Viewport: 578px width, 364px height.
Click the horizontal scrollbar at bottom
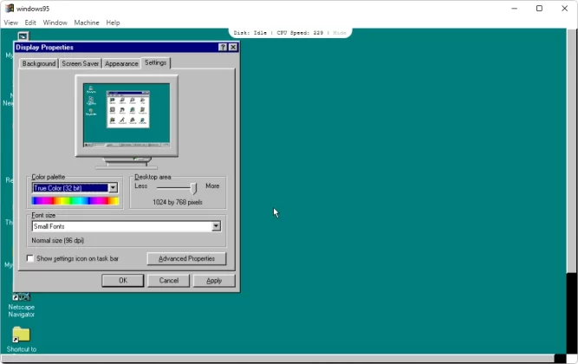(x=277, y=359)
